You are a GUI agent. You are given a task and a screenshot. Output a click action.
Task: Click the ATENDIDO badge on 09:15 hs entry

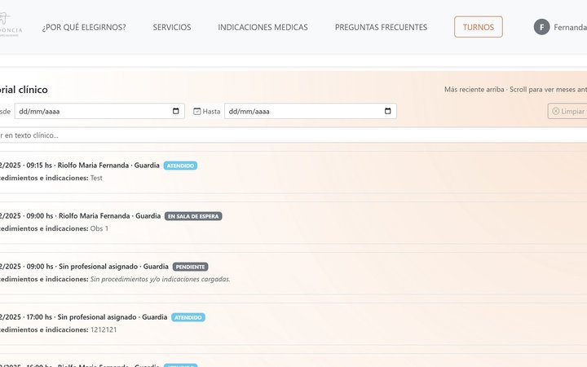click(x=180, y=166)
